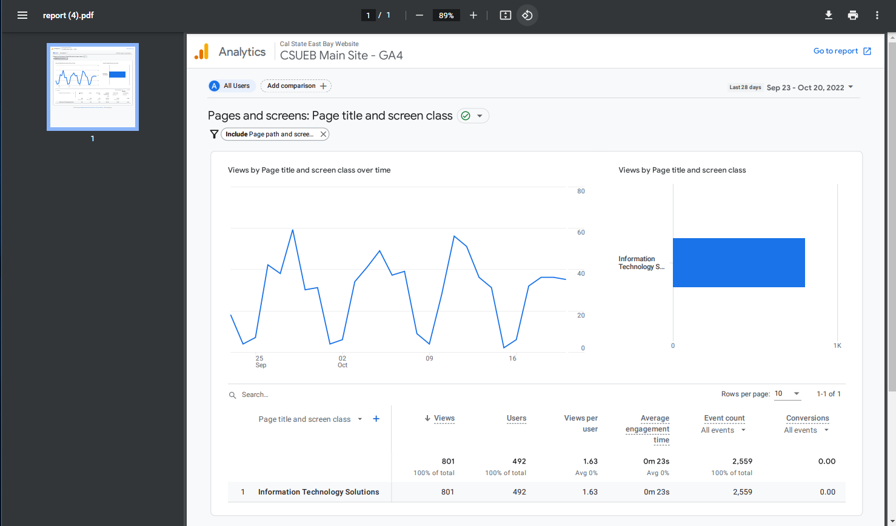Zoom in with the plus icon
Image resolution: width=896 pixels, height=526 pixels.
pos(473,15)
